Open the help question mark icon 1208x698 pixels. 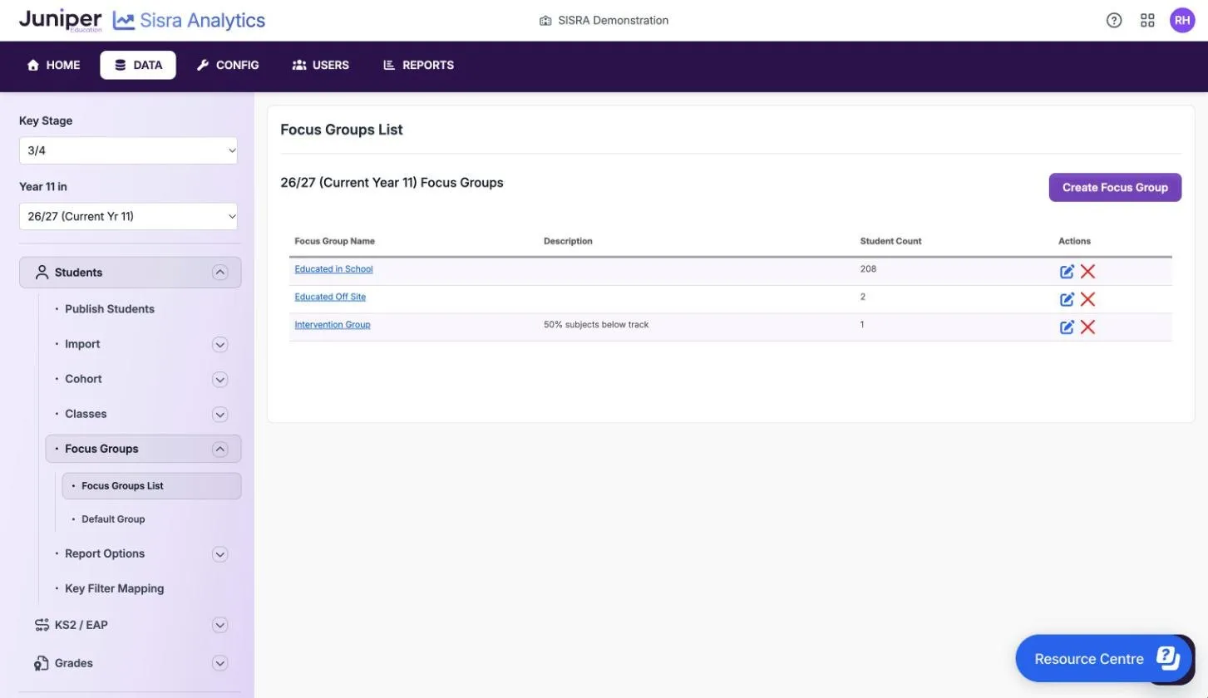coord(1114,21)
